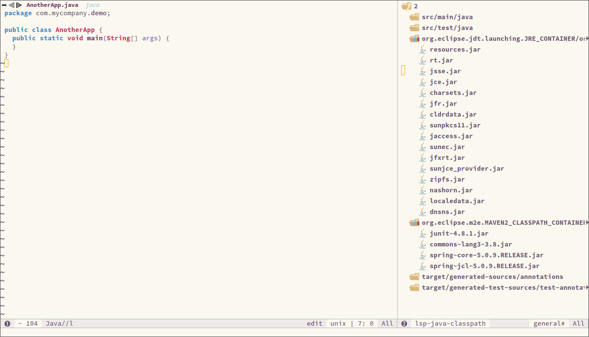Viewport: 589px width, 337px height.
Task: Click the 7: 0 cursor position indicator
Action: tap(366, 324)
